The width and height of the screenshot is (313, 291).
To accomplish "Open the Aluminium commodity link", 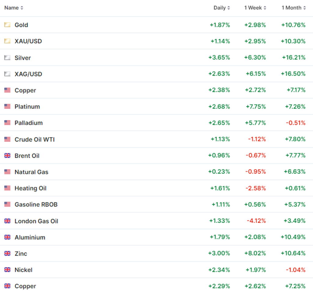I will click(30, 237).
